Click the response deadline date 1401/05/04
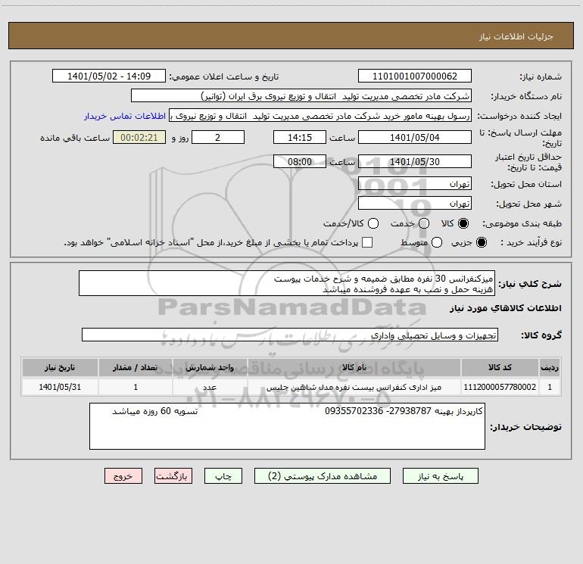 [415, 137]
